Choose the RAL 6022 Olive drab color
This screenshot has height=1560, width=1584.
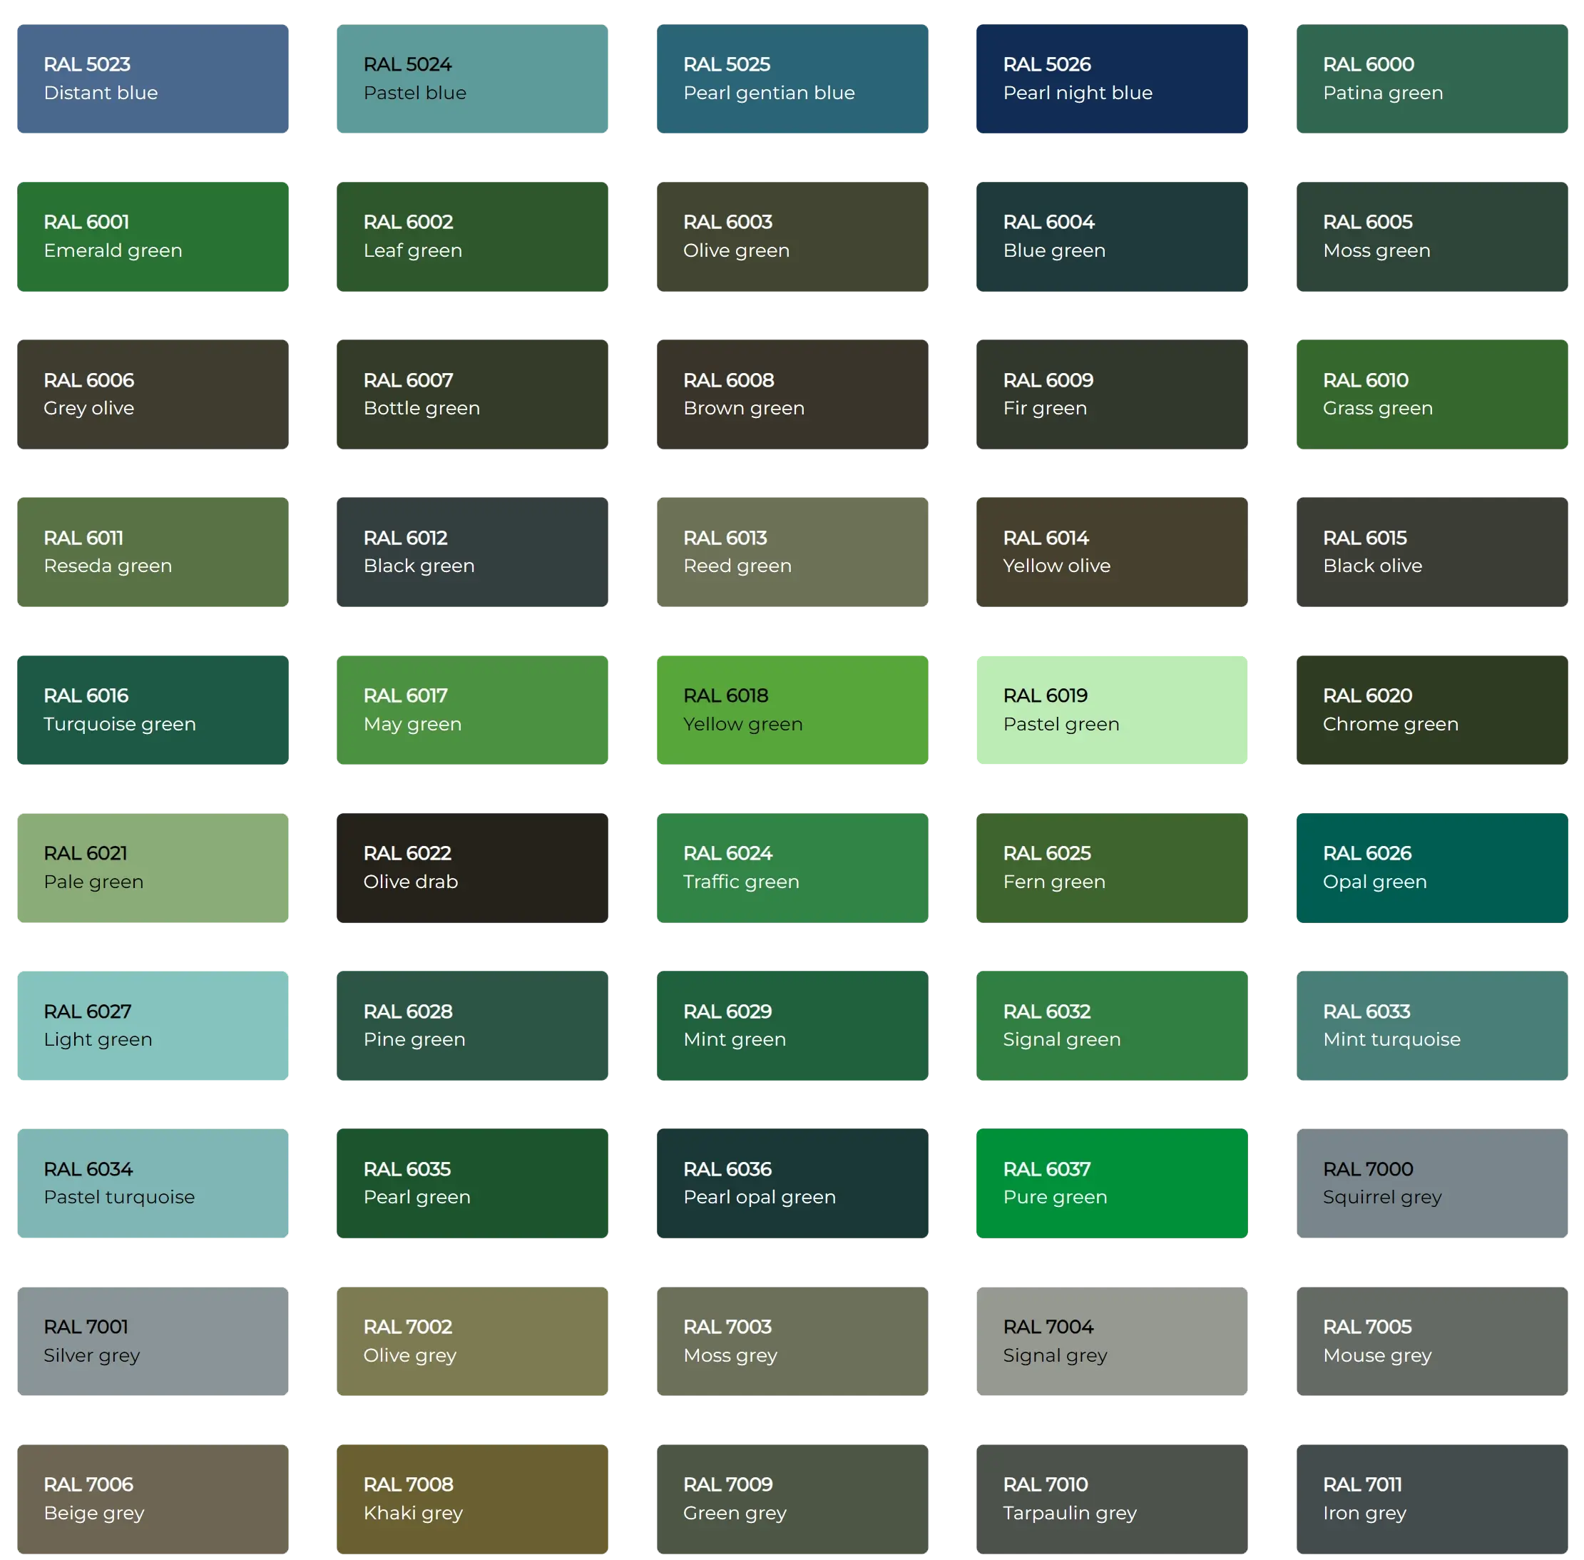tap(473, 867)
